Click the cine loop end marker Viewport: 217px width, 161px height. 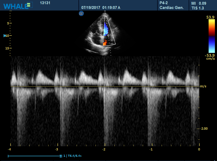click(x=61, y=156)
